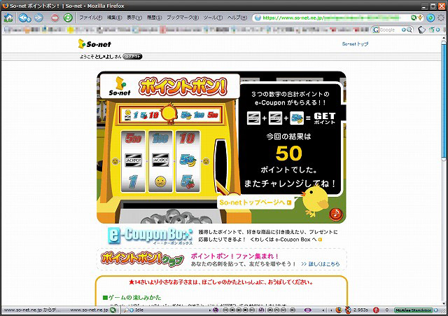Viewport: 448px width, 316px height.
Task: Click the 100 symbol on the middle reel
Action: 160,139
